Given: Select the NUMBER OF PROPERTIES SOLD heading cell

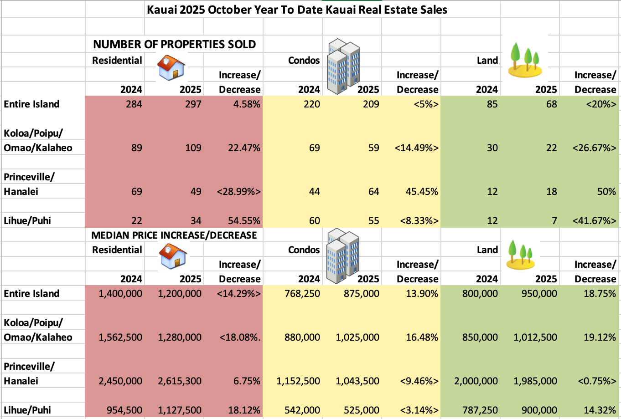Looking at the screenshot, I should pyautogui.click(x=174, y=44).
